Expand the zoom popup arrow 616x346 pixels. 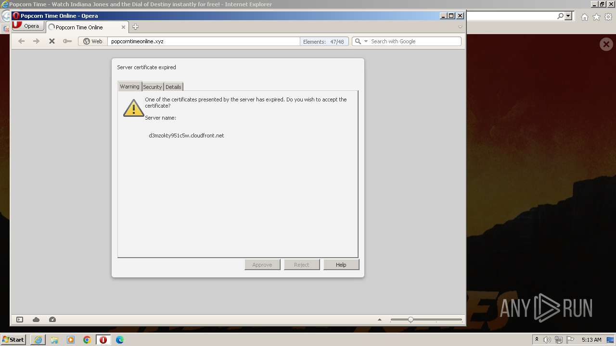click(x=380, y=320)
